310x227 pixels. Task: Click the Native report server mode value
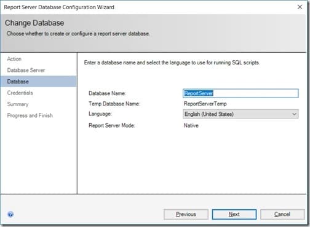tap(191, 125)
